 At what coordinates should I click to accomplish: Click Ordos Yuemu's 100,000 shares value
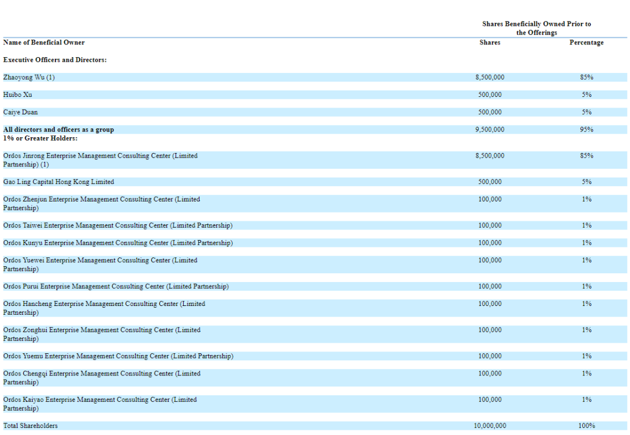[490, 356]
